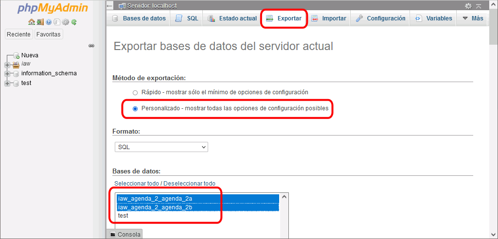Open the SQL tab
Screen dimensions: 498x239
tap(187, 18)
